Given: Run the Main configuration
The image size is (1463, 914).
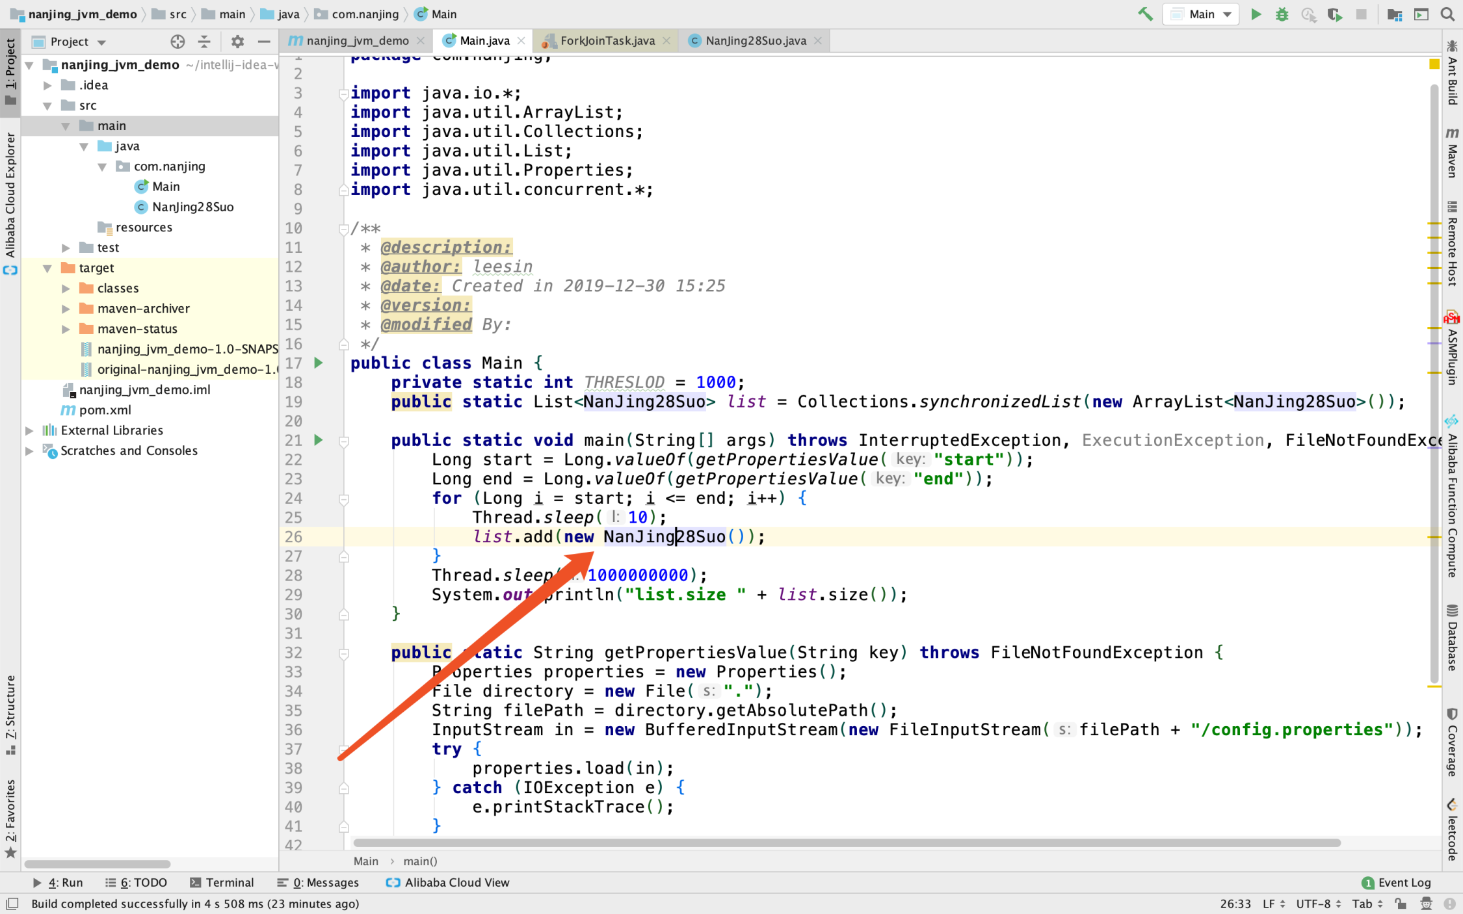Looking at the screenshot, I should click(1256, 14).
